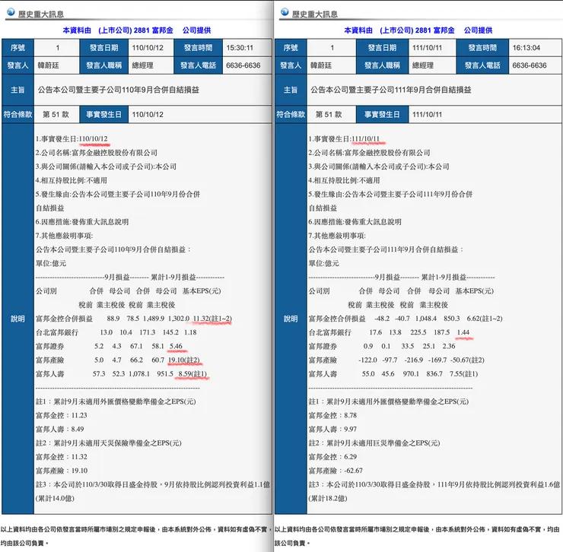The width and height of the screenshot is (563, 552).
Task: Click the subject line about 110年9月合併自結損益
Action: tap(118, 90)
